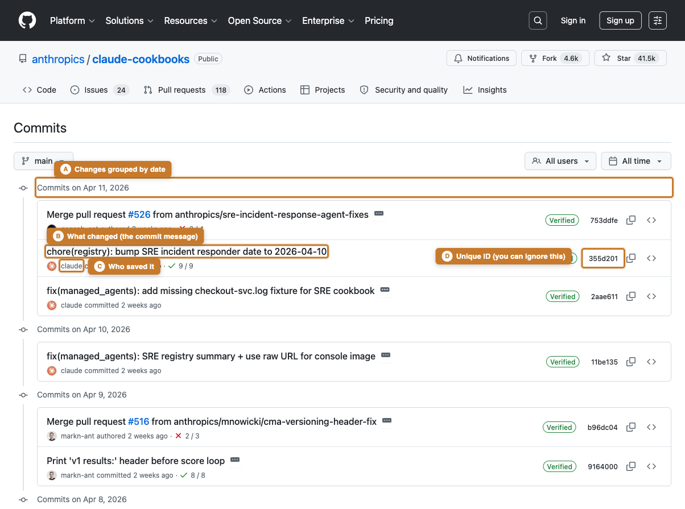This screenshot has width=685, height=509.
Task: Expand commit description for pull request #526
Action: point(378,214)
